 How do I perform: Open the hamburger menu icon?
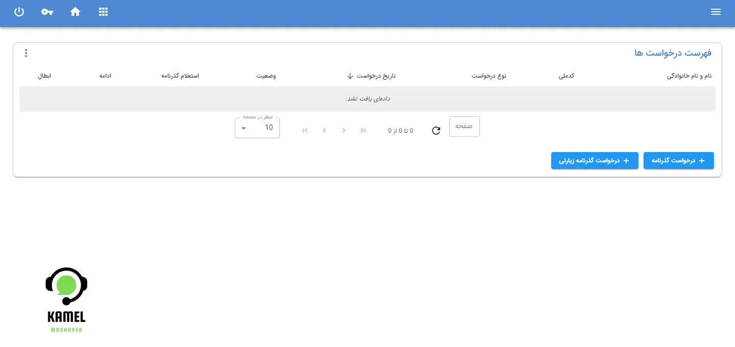(716, 12)
